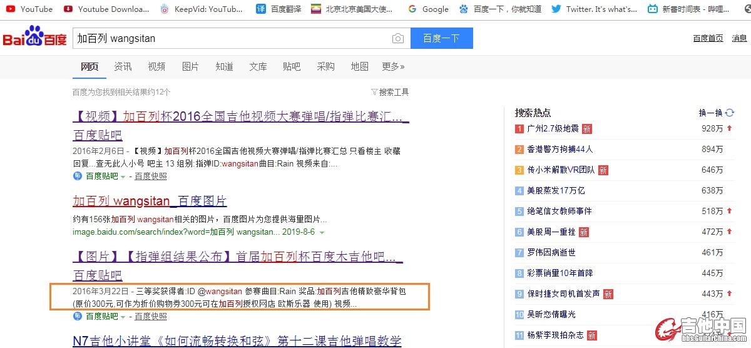This screenshot has width=751, height=348.
Task: Open the YouTube bookmark
Action: coord(29,9)
